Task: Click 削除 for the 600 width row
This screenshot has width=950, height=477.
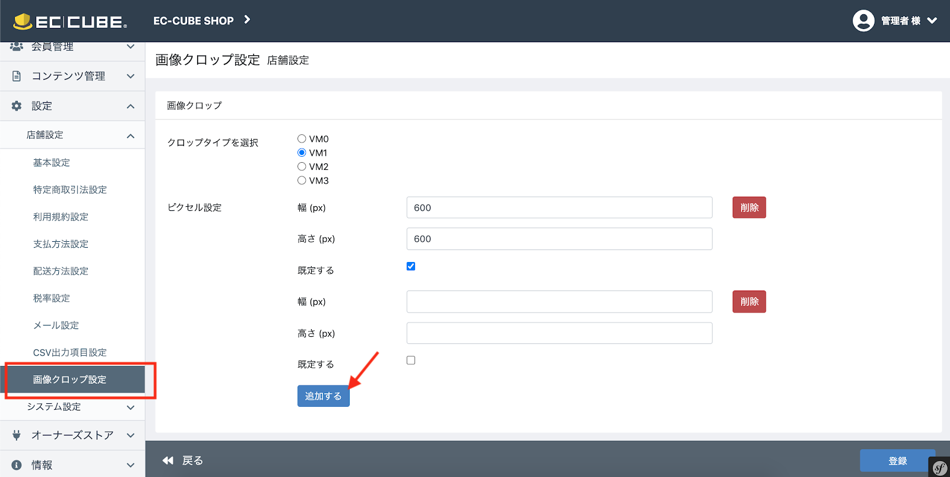Action: click(x=749, y=207)
